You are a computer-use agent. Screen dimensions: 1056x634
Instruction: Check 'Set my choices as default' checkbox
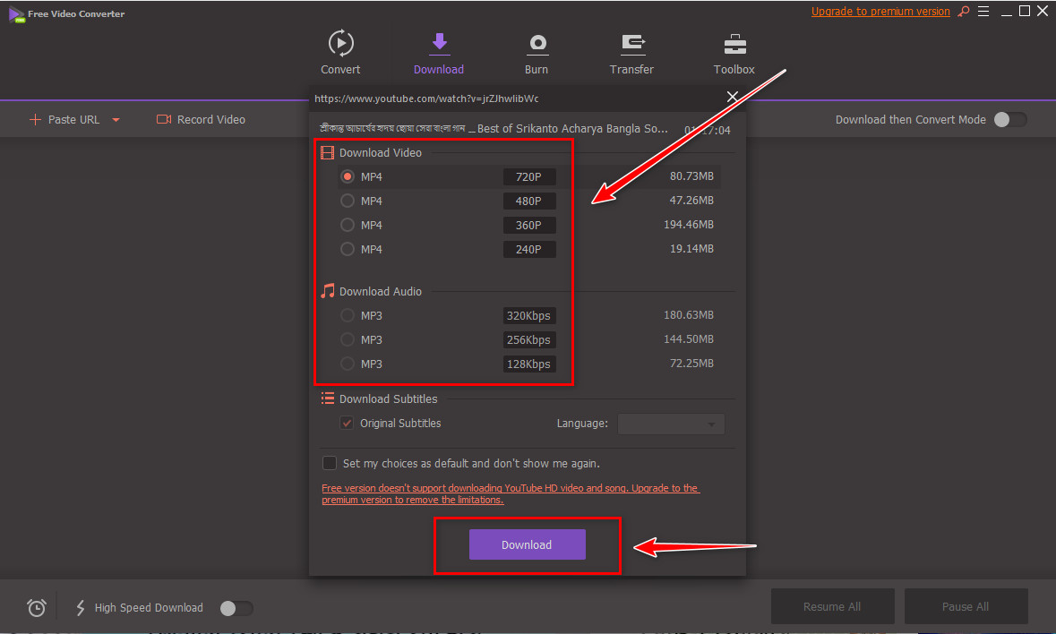330,463
